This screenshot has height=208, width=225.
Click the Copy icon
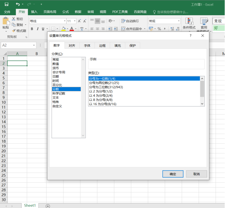coord(14,25)
